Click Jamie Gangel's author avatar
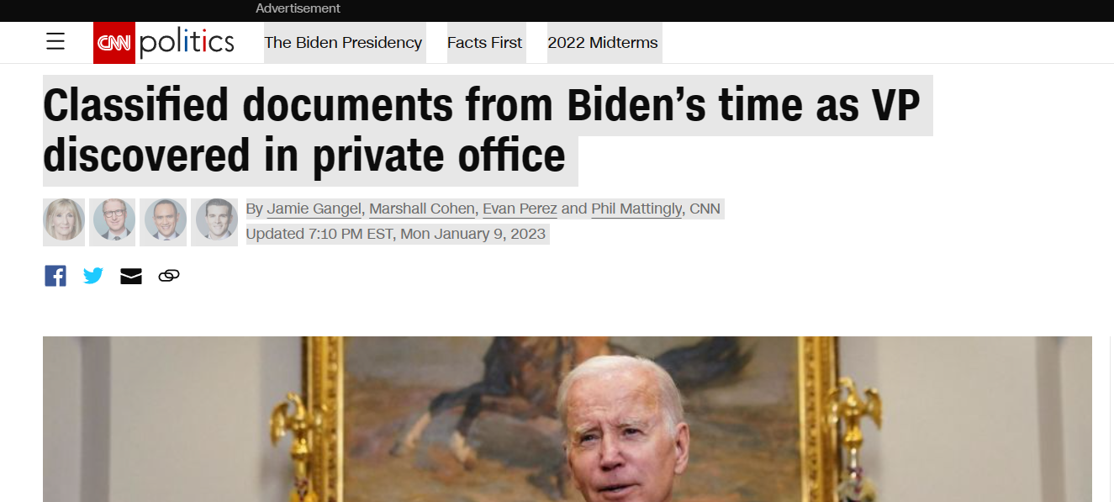This screenshot has width=1114, height=502. pos(64,222)
